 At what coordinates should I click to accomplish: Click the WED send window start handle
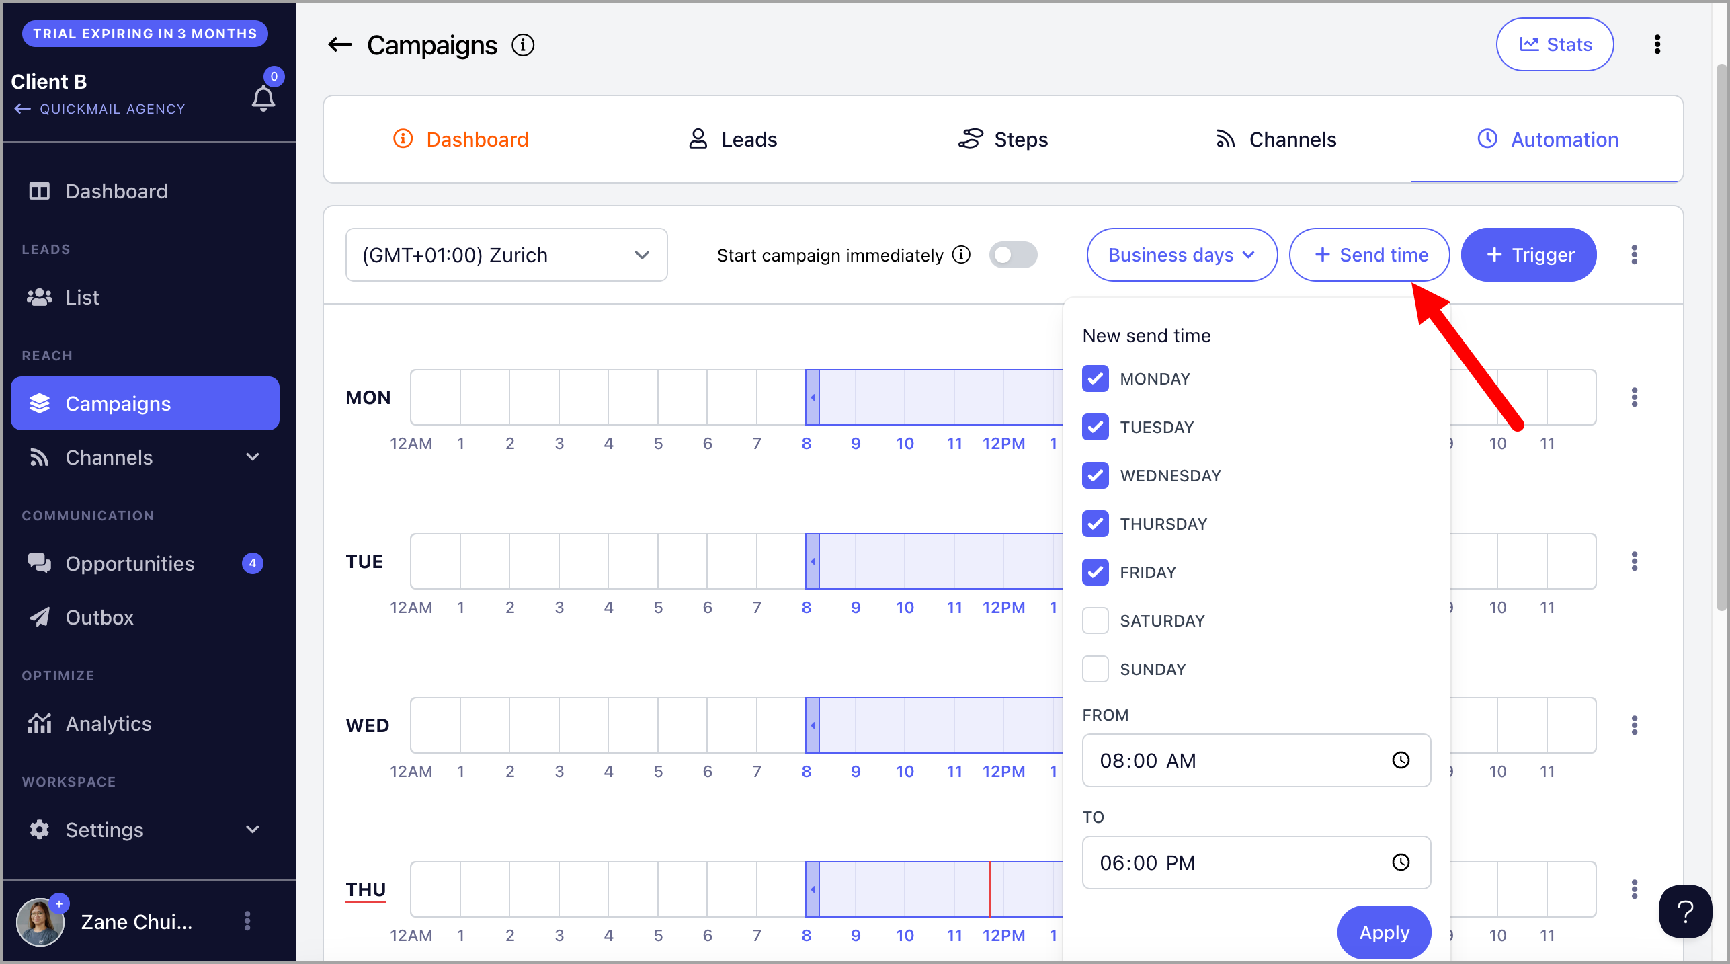(x=813, y=725)
